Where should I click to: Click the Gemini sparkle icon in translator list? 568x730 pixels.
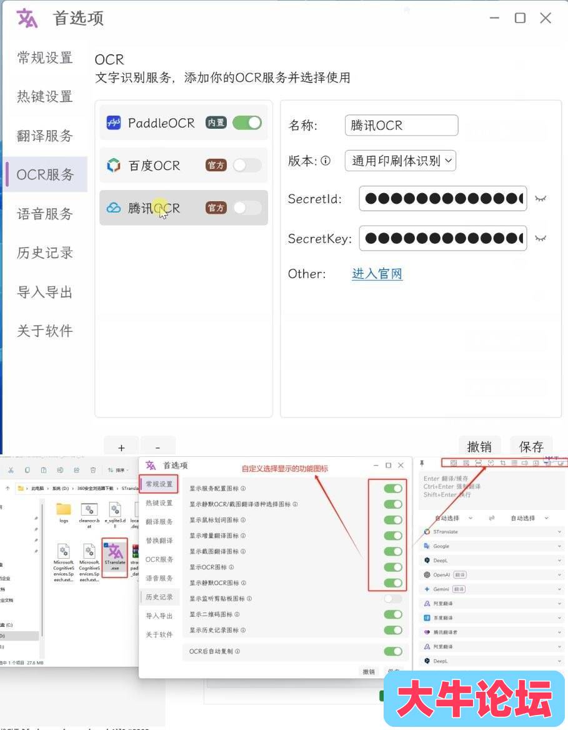pos(427,589)
